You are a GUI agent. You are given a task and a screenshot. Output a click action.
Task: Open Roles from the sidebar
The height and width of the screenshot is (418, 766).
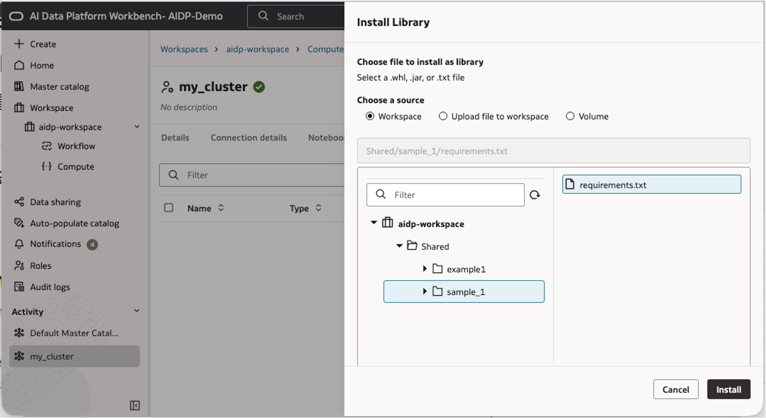[40, 265]
